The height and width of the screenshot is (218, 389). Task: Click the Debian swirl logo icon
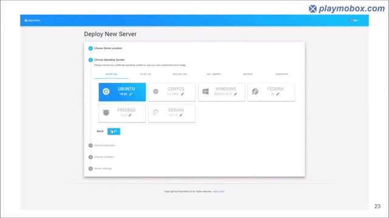(156, 113)
